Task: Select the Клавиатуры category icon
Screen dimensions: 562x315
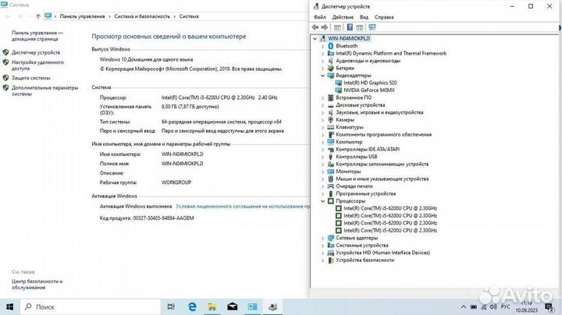Action: coord(331,127)
